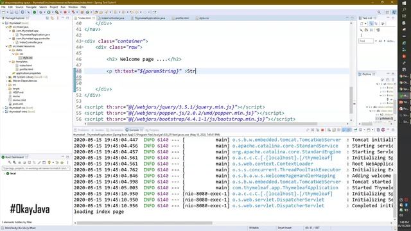This screenshot has width=411, height=231.
Task: Click the Task List Find field
Action: [x=366, y=41]
